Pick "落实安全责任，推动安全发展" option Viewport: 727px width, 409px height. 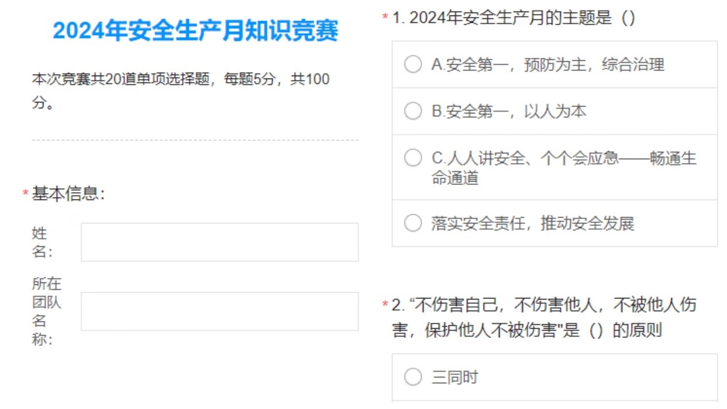click(412, 225)
